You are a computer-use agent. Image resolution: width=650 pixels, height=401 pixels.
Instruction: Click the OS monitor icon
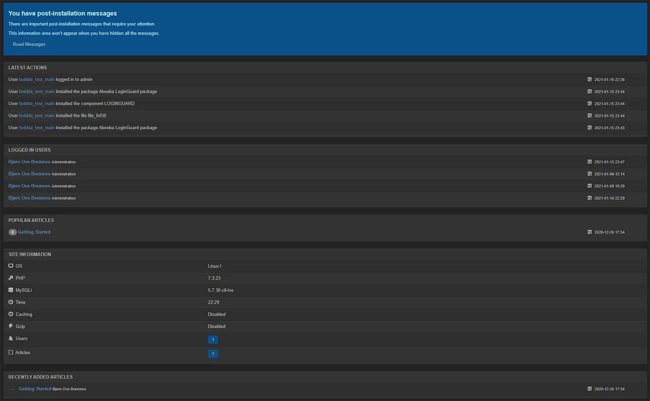pos(11,266)
